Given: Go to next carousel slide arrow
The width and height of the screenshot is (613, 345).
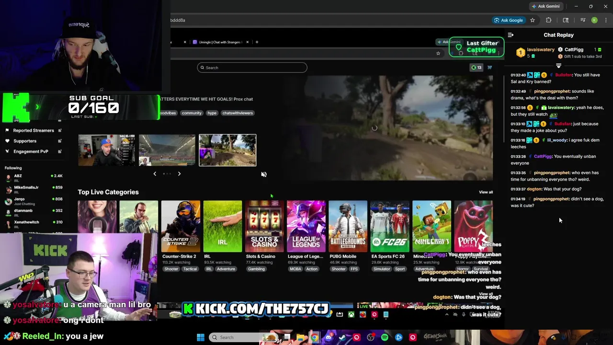Looking at the screenshot, I should 179,173.
